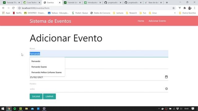Open File Explorer in the taskbar
The image size is (198, 111).
26,109
